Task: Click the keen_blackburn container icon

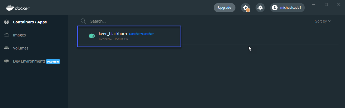Action: click(x=92, y=36)
